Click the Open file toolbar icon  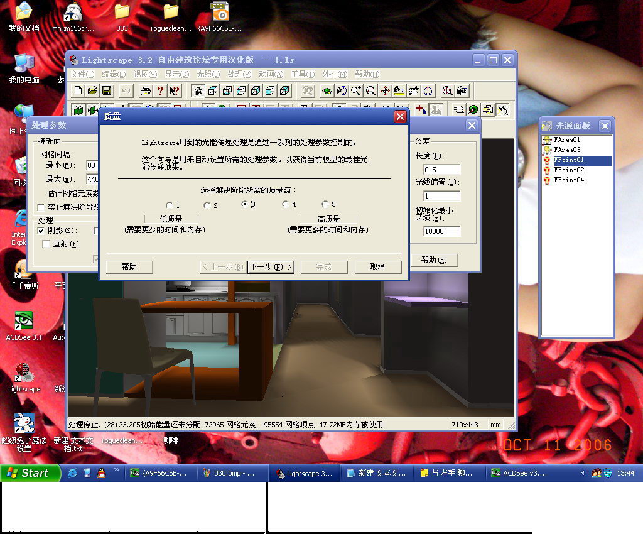click(x=93, y=90)
